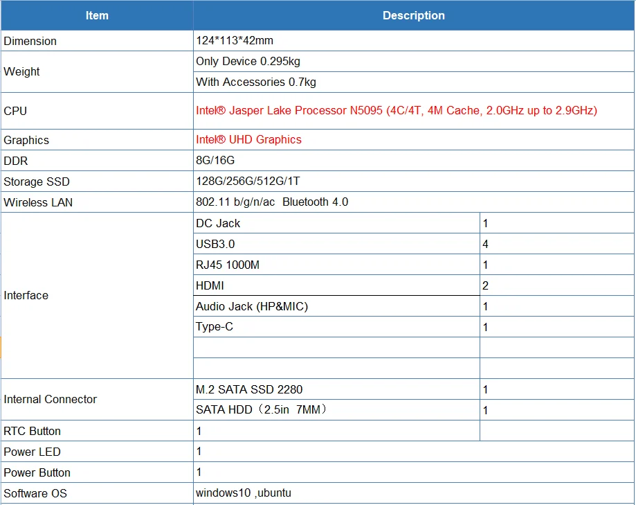Screen dimensions: 636x505
Task: Click the 'CPU' row label
Action: tap(15, 111)
